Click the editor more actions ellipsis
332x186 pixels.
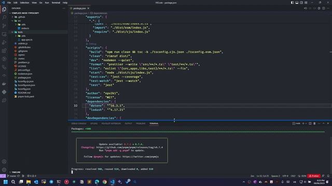pyautogui.click(x=328, y=8)
